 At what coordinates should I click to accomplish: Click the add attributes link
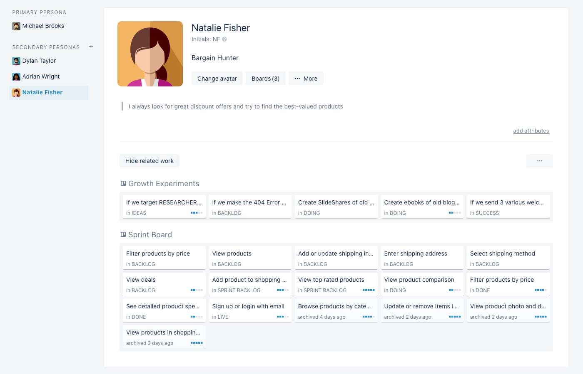(x=531, y=130)
